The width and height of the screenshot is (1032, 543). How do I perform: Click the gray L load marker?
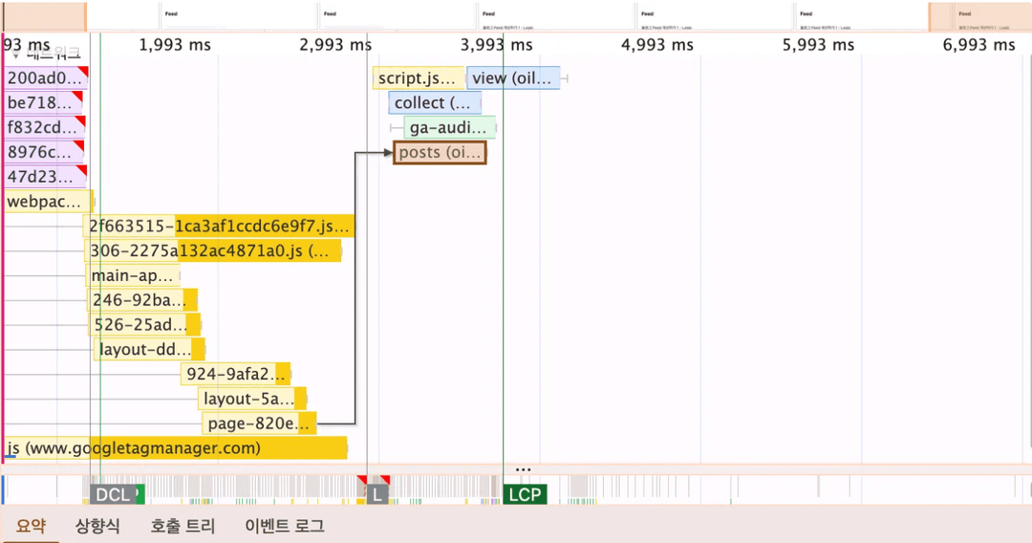coord(377,494)
